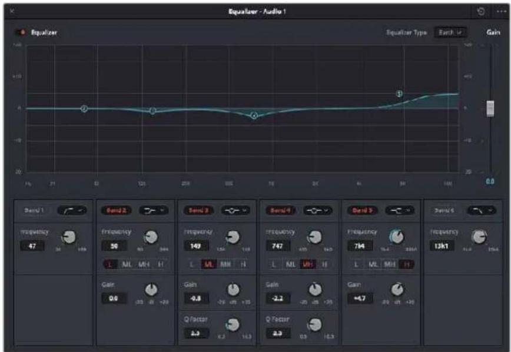Image resolution: width=511 pixels, height=352 pixels.
Task: Click the Band 3 Gain knob
Action: (233, 290)
